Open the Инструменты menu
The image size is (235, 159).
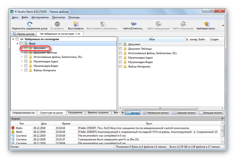tap(40, 17)
